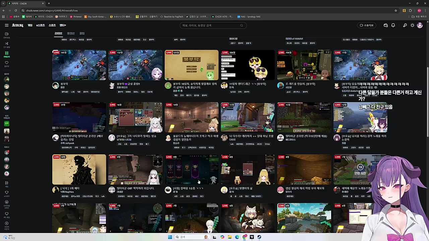This screenshot has height=241, width=429.
Task: Bookmark this page with the star icon
Action: 396,10
